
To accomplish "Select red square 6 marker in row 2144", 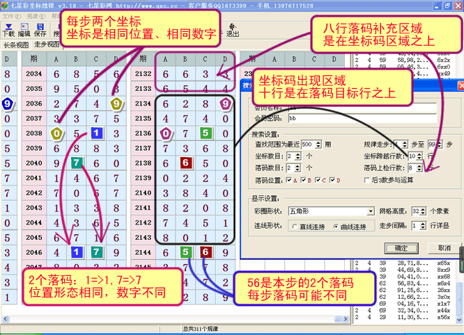I will (x=206, y=252).
